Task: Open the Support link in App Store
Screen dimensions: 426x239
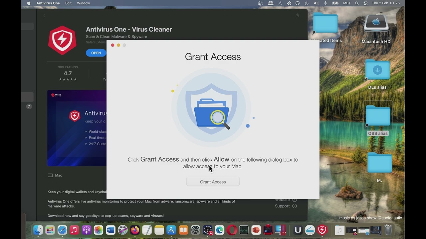Action: point(286,206)
